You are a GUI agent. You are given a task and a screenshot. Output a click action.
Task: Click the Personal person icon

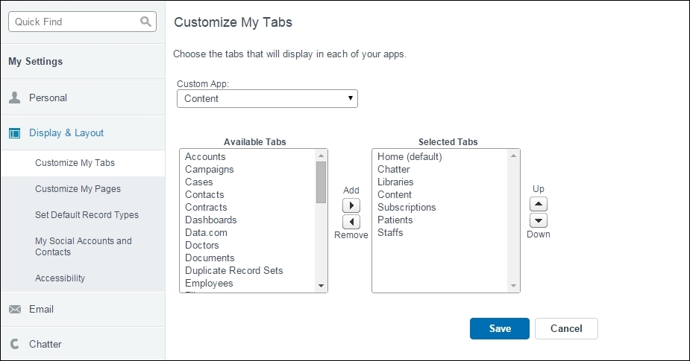pyautogui.click(x=14, y=98)
